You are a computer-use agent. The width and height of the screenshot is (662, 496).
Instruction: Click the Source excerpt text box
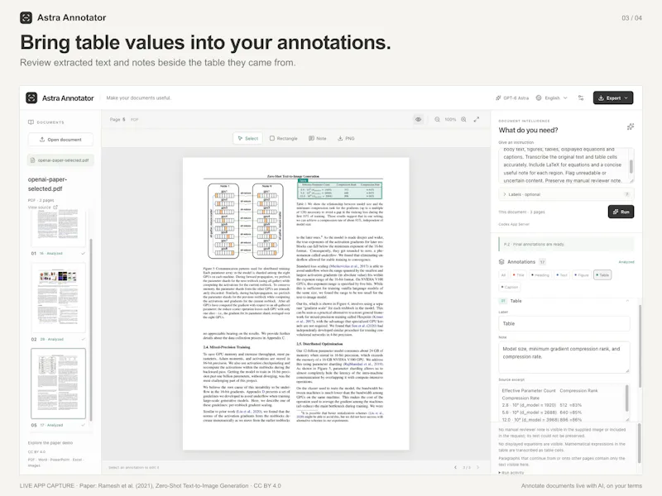click(x=562, y=403)
